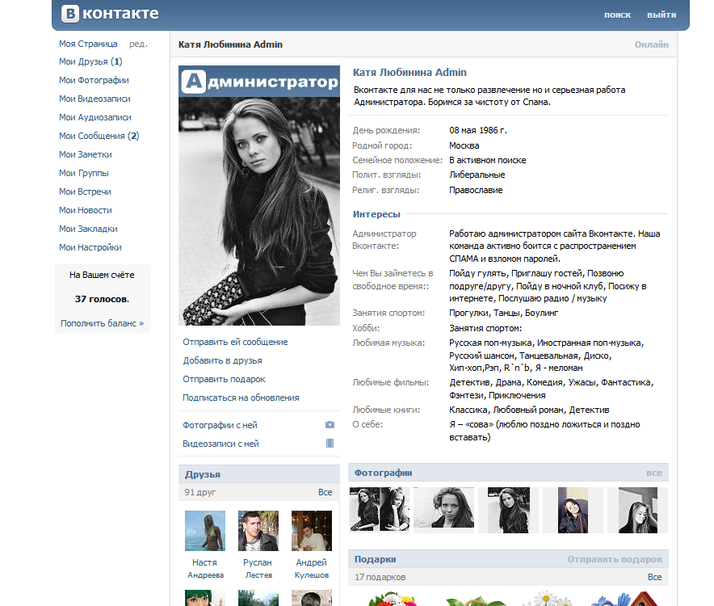The image size is (714, 606).
Task: Open the first photo thumbnail with two poses
Action: (x=380, y=510)
